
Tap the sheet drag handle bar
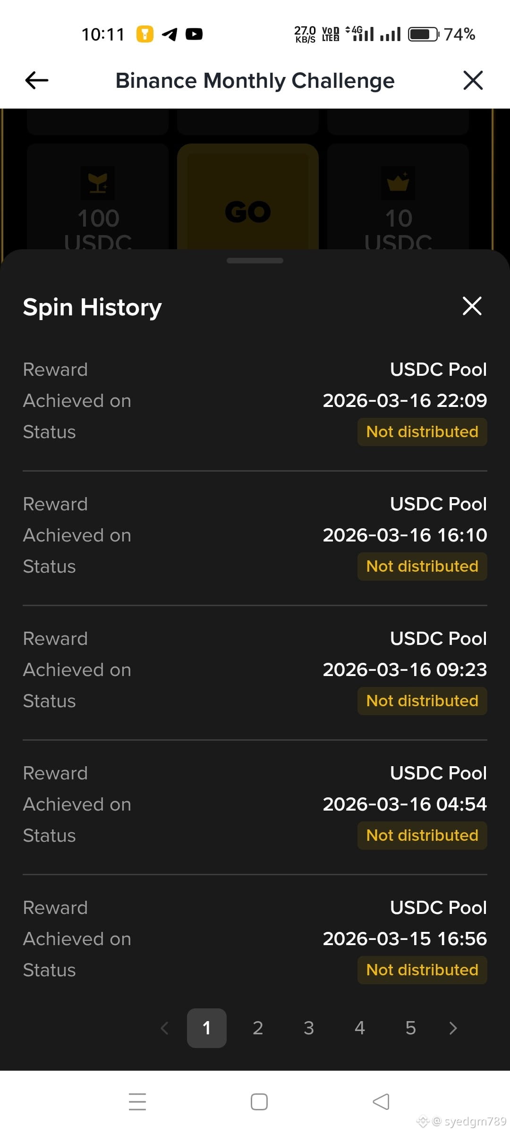coord(255,261)
